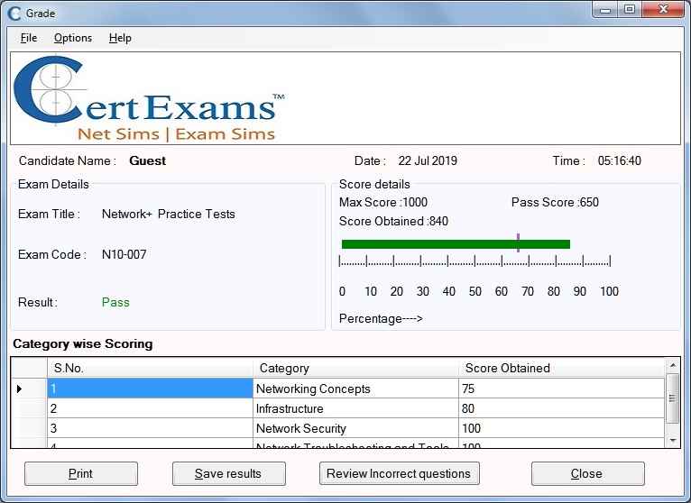Select the S.No. 2 cell

pyautogui.click(x=151, y=408)
